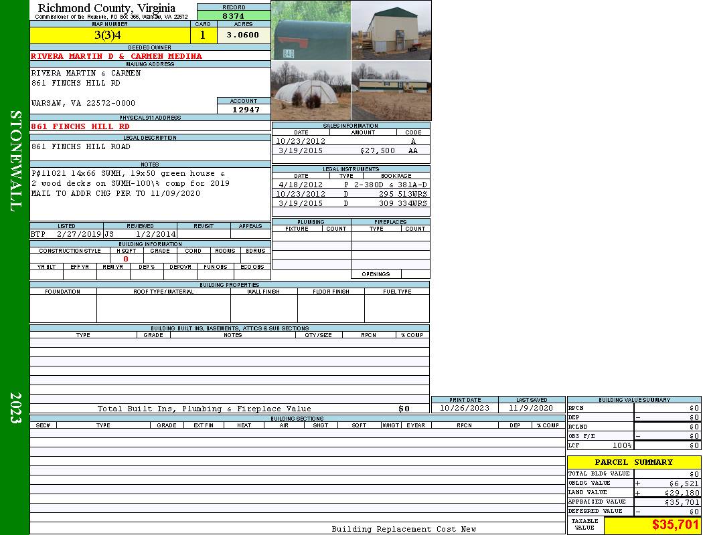View the single-wide mobile home photo

point(391,91)
